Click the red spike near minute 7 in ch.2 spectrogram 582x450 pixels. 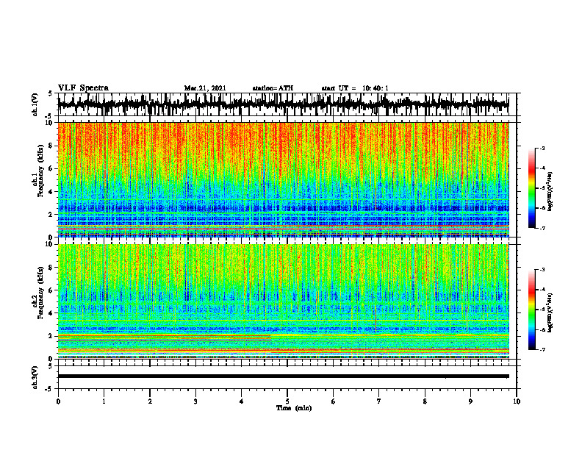point(376,318)
